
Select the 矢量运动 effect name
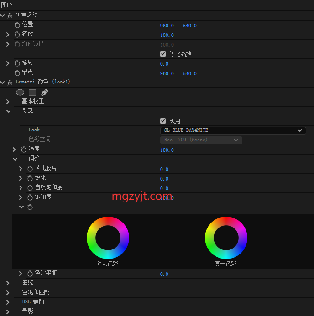click(26, 15)
